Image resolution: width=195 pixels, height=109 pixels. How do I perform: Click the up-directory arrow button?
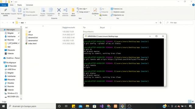point(13,23)
